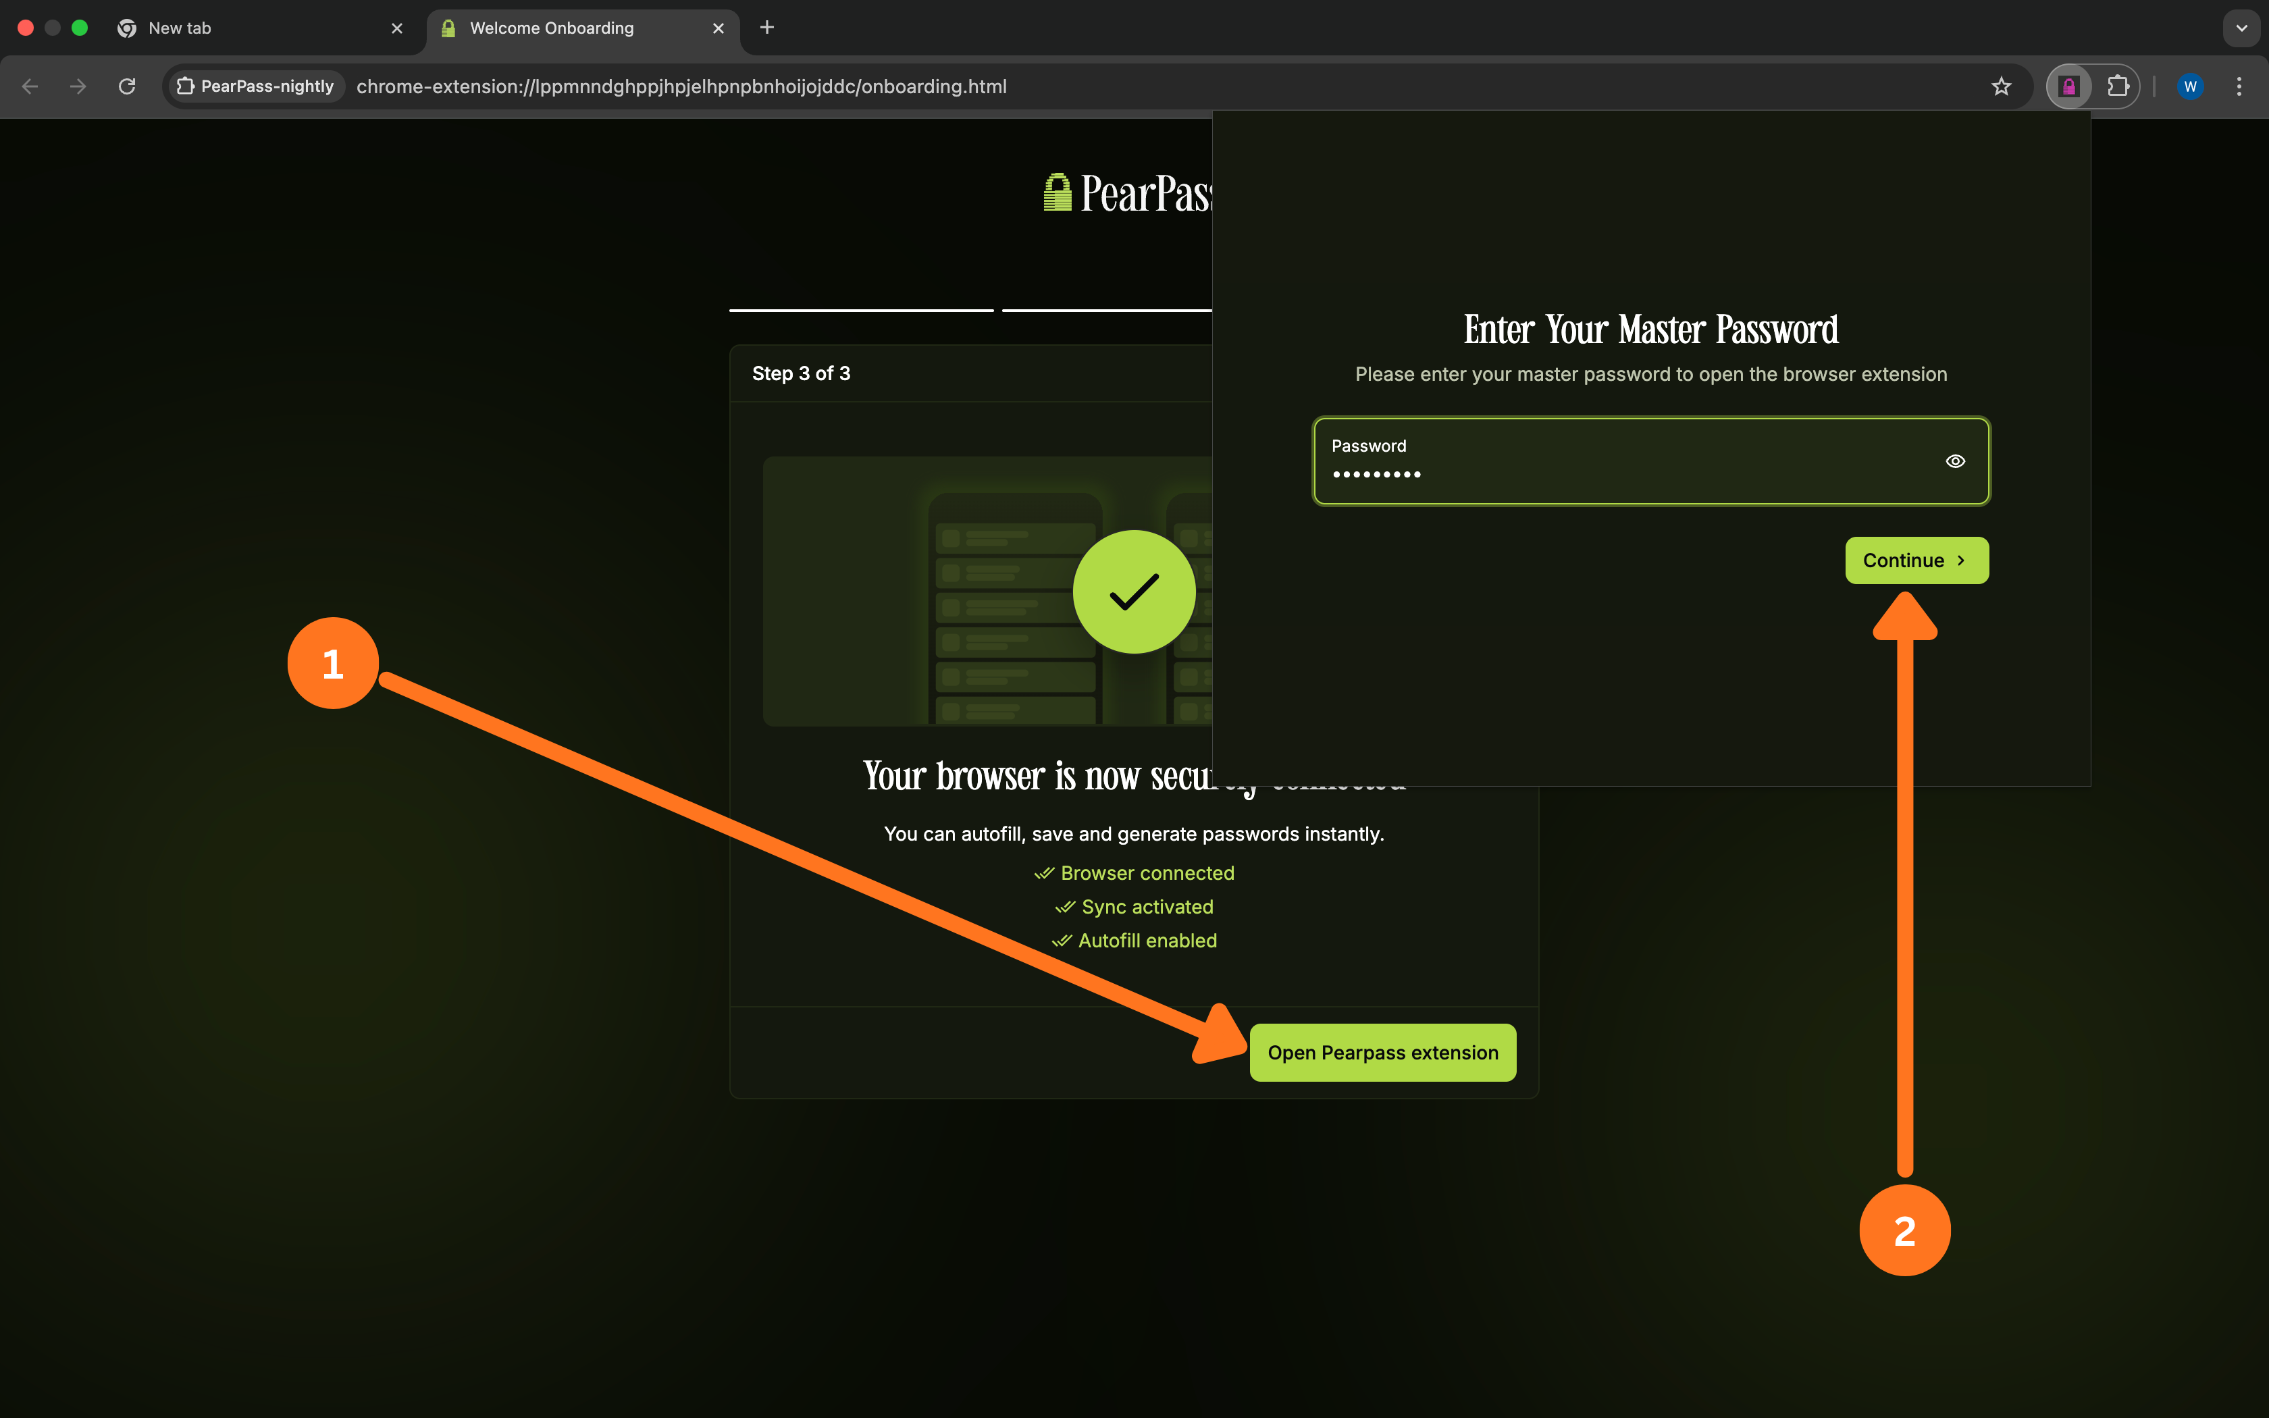Click the PearPass lock logo on page
Viewport: 2269px width, 1418px height.
coord(1057,192)
